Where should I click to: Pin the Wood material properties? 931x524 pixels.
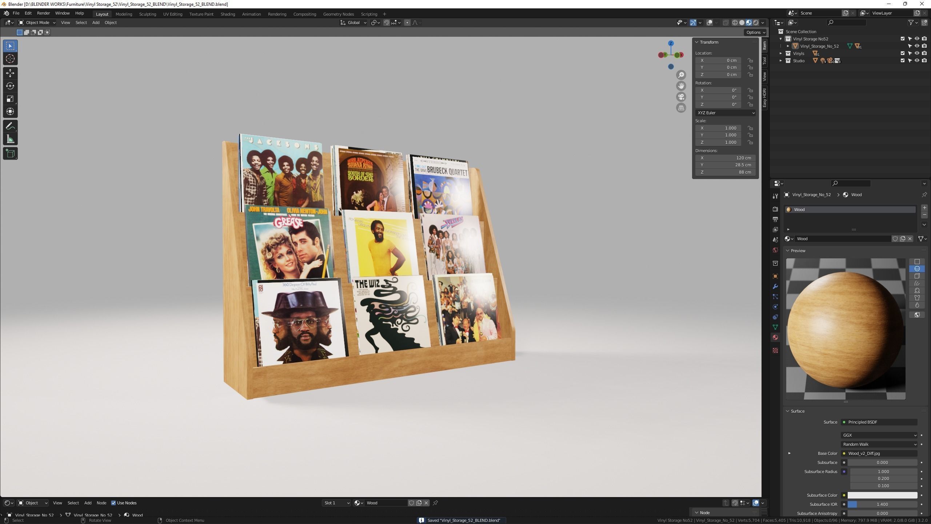(x=924, y=195)
